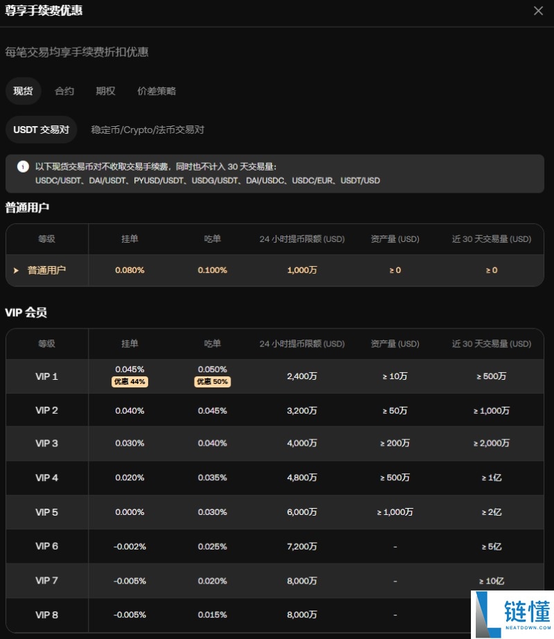Click the ≥ 500万 trading volume in VIP 1
Image resolution: width=554 pixels, height=639 pixels.
pyautogui.click(x=491, y=376)
